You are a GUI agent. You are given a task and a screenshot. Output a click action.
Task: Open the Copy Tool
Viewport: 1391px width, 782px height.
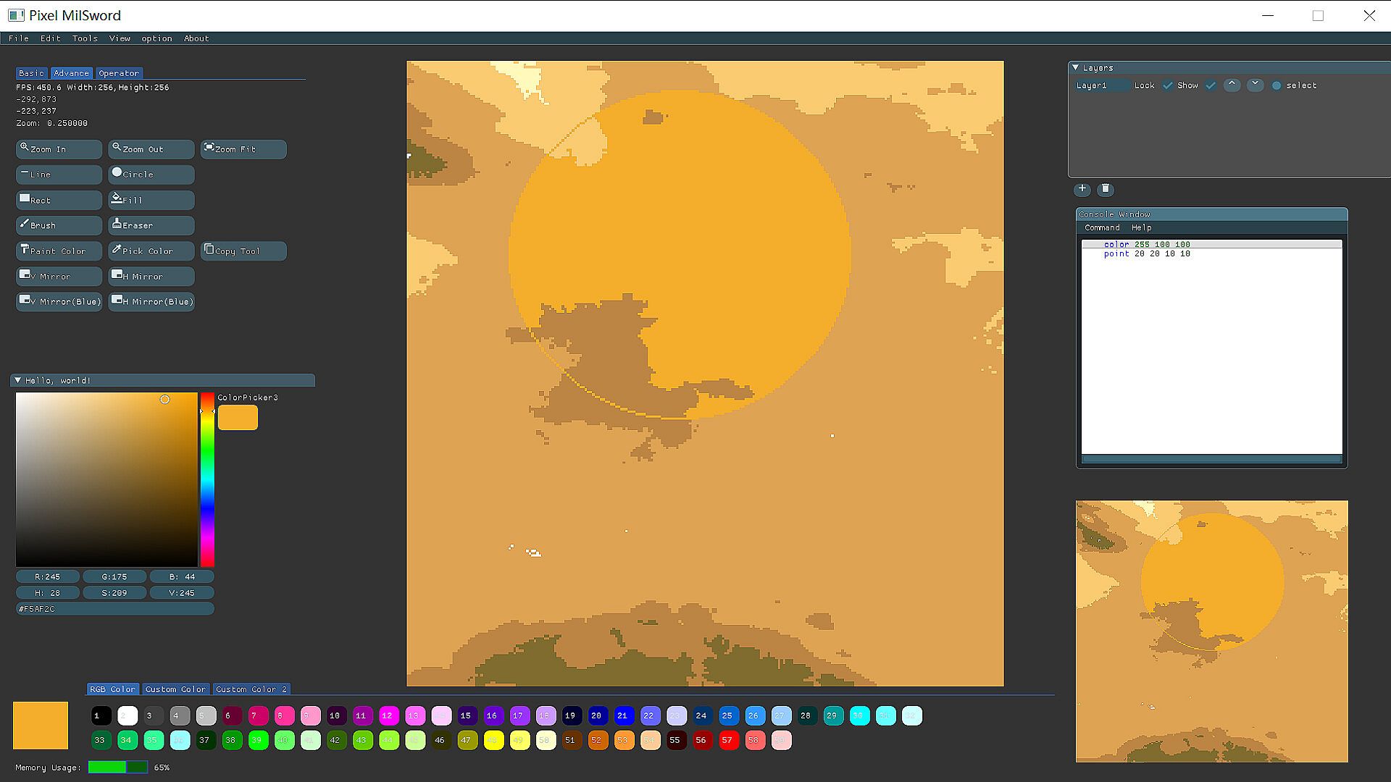tap(243, 251)
